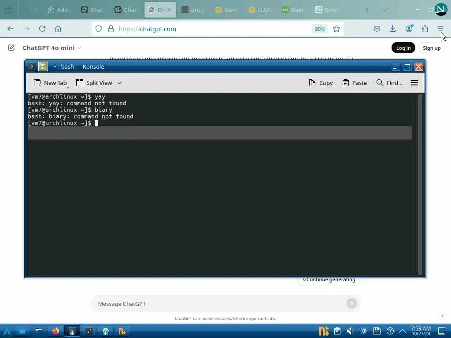
Task: Click the Log in button
Action: pos(403,48)
